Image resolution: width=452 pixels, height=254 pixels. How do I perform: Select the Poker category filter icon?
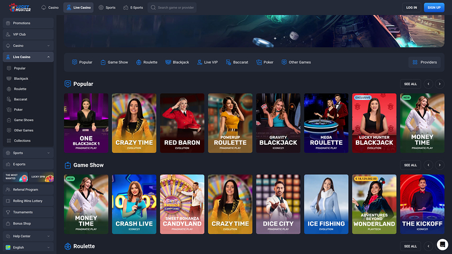[259, 62]
